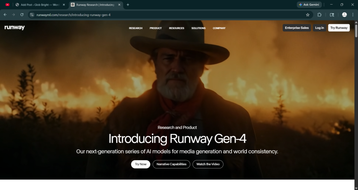Click the Watch the Video button

click(x=208, y=164)
